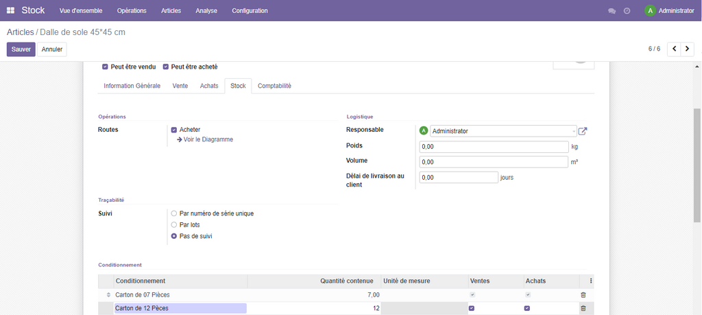Viewport: 702px width, 315px height.
Task: Open the Administrator user menu
Action: (668, 11)
